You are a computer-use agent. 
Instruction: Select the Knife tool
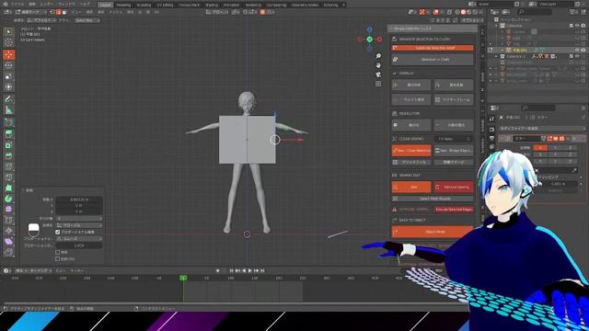pos(8,177)
